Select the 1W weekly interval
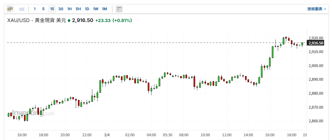Viewport: 332px width, 140px height. pos(96,9)
